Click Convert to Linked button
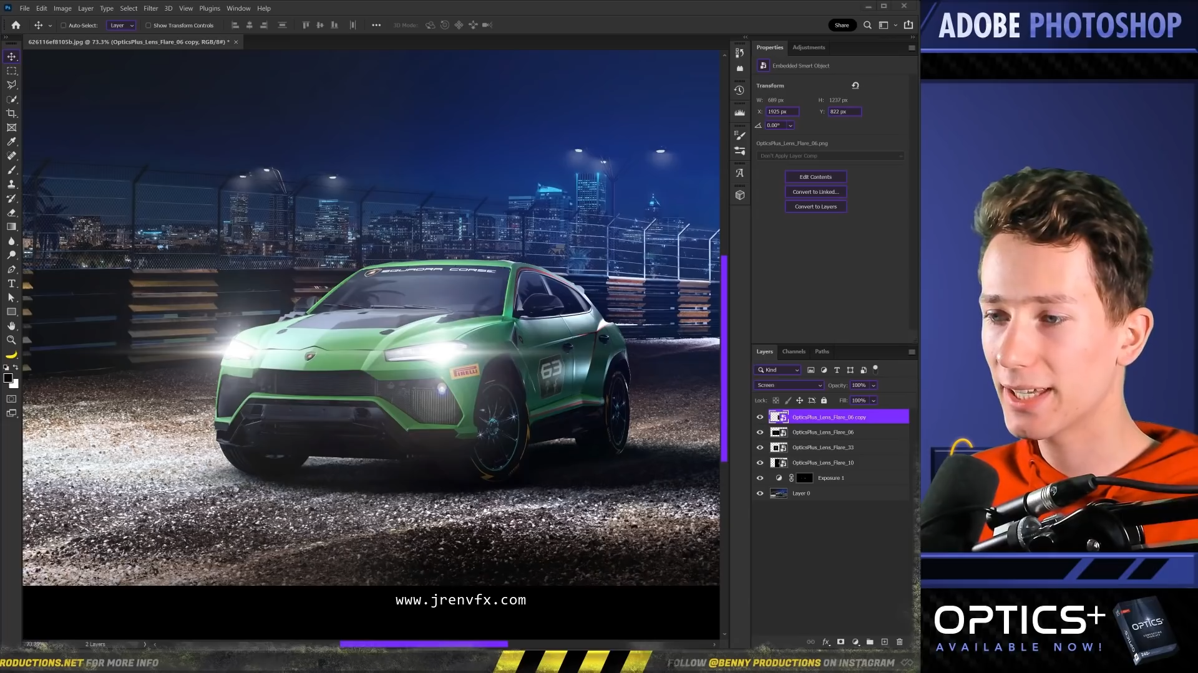 click(x=816, y=192)
